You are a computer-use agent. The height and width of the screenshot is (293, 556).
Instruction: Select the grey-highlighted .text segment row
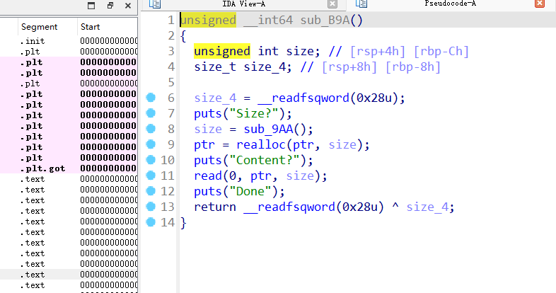(69, 275)
